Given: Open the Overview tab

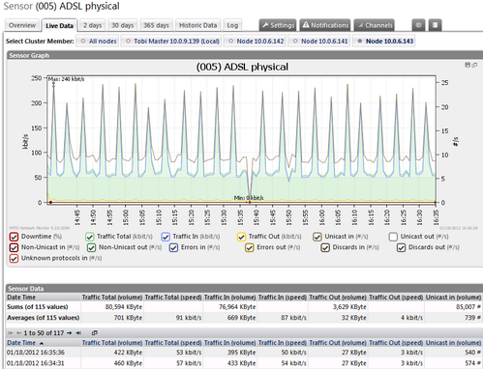Looking at the screenshot, I should tap(22, 25).
